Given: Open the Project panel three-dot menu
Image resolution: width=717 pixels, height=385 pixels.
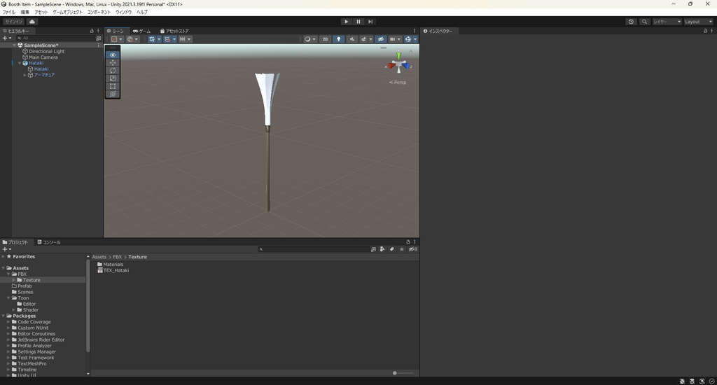Looking at the screenshot, I should click(415, 241).
